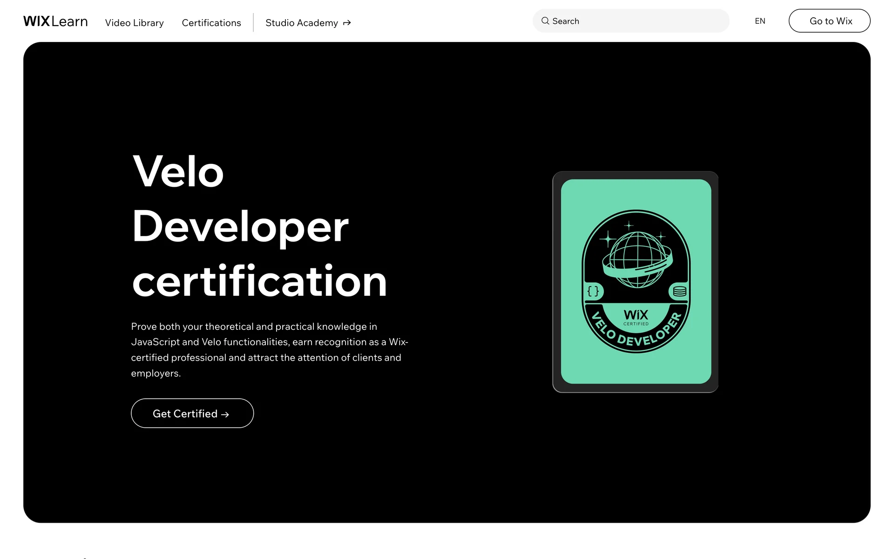The image size is (894, 559).
Task: Click the wireframe globe illustration on badge
Action: 637,259
